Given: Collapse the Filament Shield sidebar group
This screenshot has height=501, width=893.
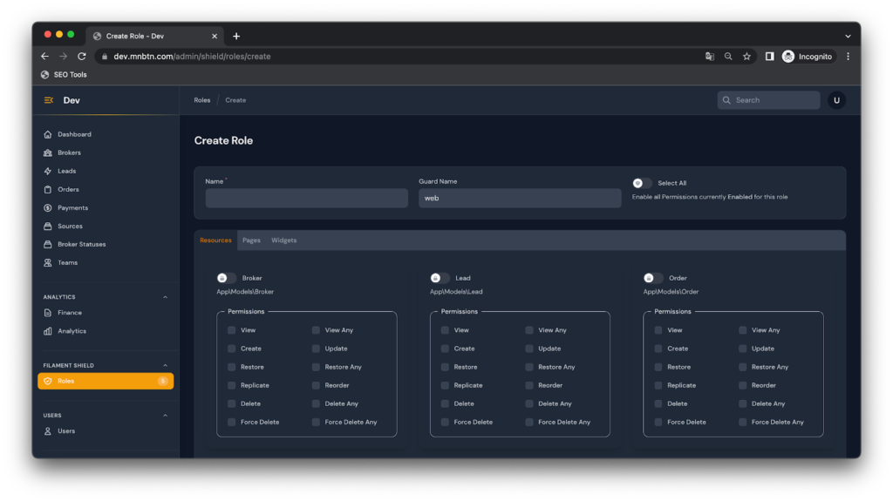Looking at the screenshot, I should [166, 365].
